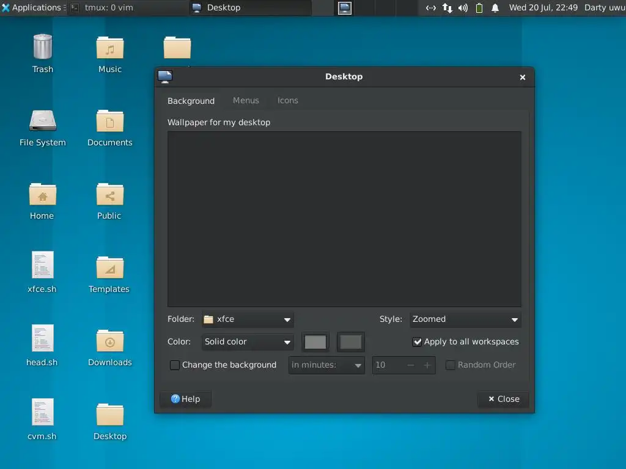626x469 pixels.
Task: Select the File System drive icon
Action: click(43, 120)
